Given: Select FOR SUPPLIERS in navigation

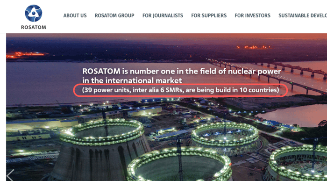Looking at the screenshot, I should point(209,15).
